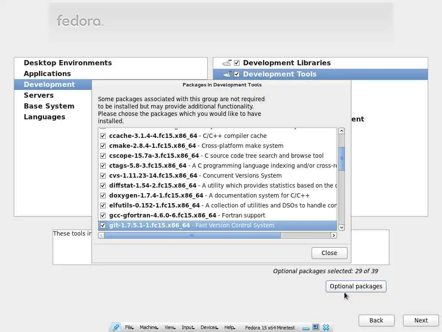Uncheck the cvs package checkbox

click(103, 176)
